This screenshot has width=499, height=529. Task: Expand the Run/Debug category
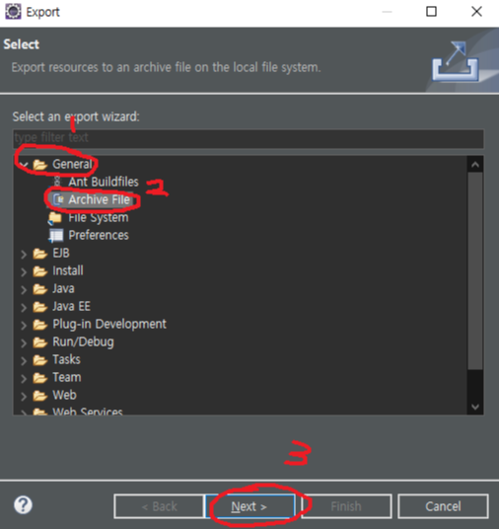click(x=24, y=342)
